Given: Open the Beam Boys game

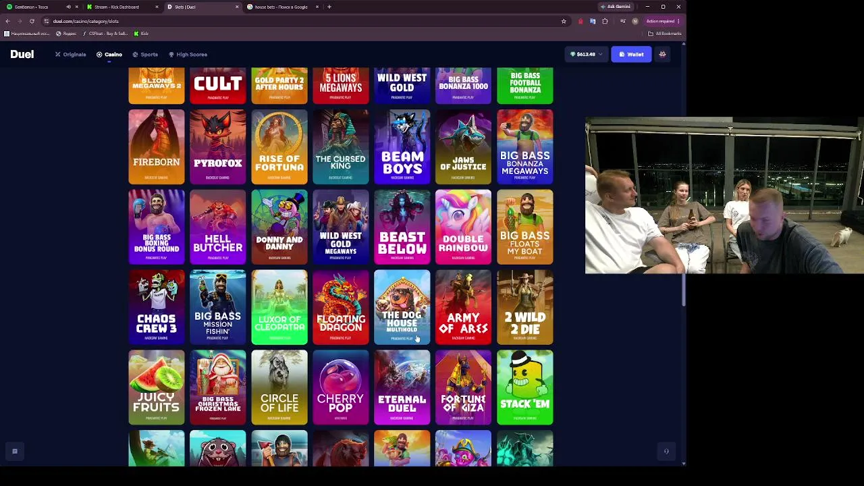Looking at the screenshot, I should tap(402, 146).
